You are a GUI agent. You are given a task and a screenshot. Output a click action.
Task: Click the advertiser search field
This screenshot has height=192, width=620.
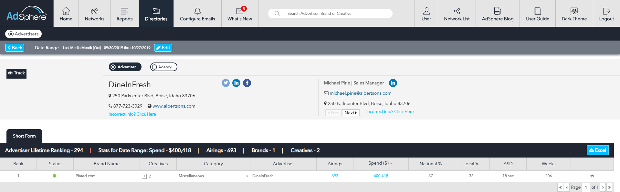pyautogui.click(x=333, y=14)
